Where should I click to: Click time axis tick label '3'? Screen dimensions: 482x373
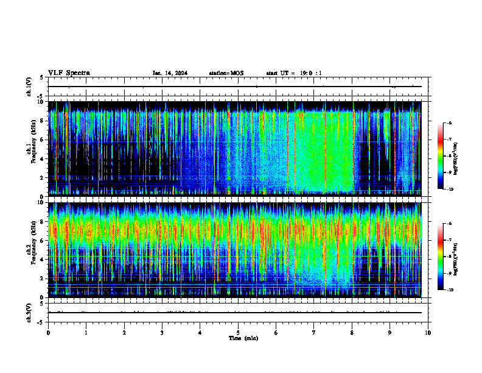pyautogui.click(x=162, y=333)
